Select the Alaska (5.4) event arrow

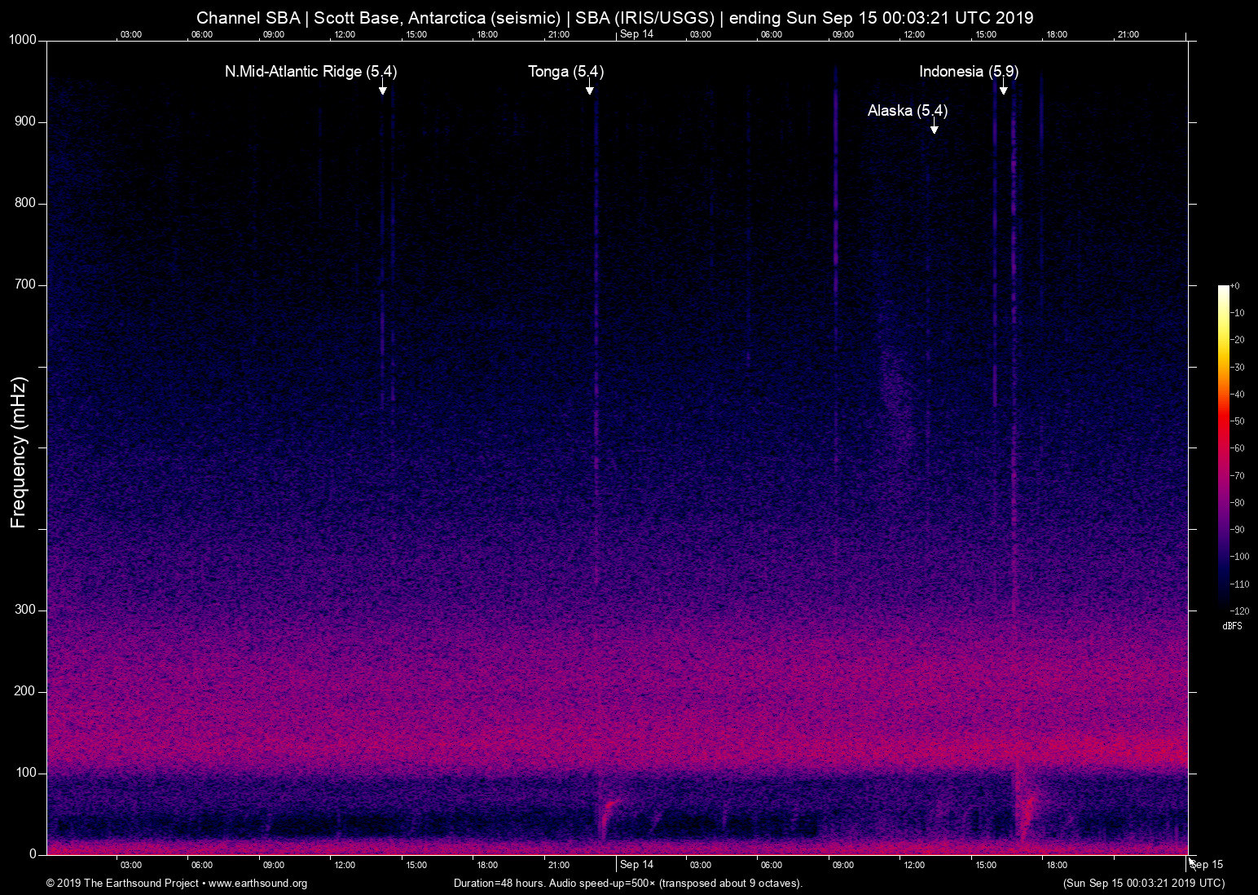click(934, 128)
